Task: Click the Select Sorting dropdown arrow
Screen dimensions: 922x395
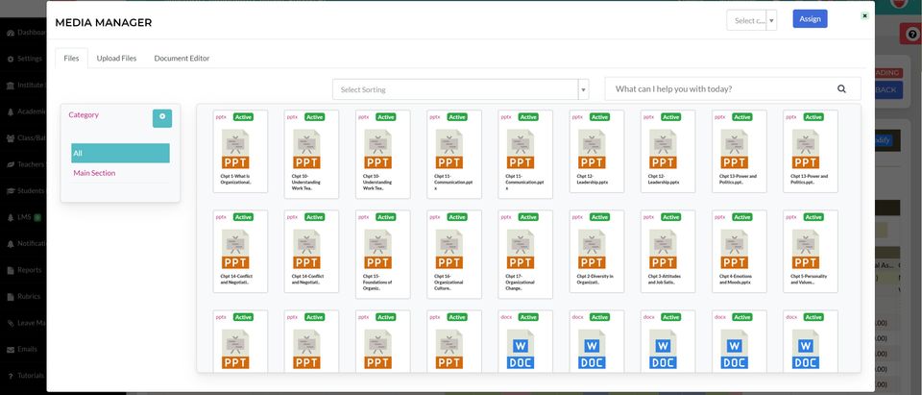Action: 584,90
